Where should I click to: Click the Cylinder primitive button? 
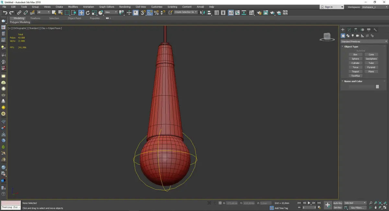point(355,63)
